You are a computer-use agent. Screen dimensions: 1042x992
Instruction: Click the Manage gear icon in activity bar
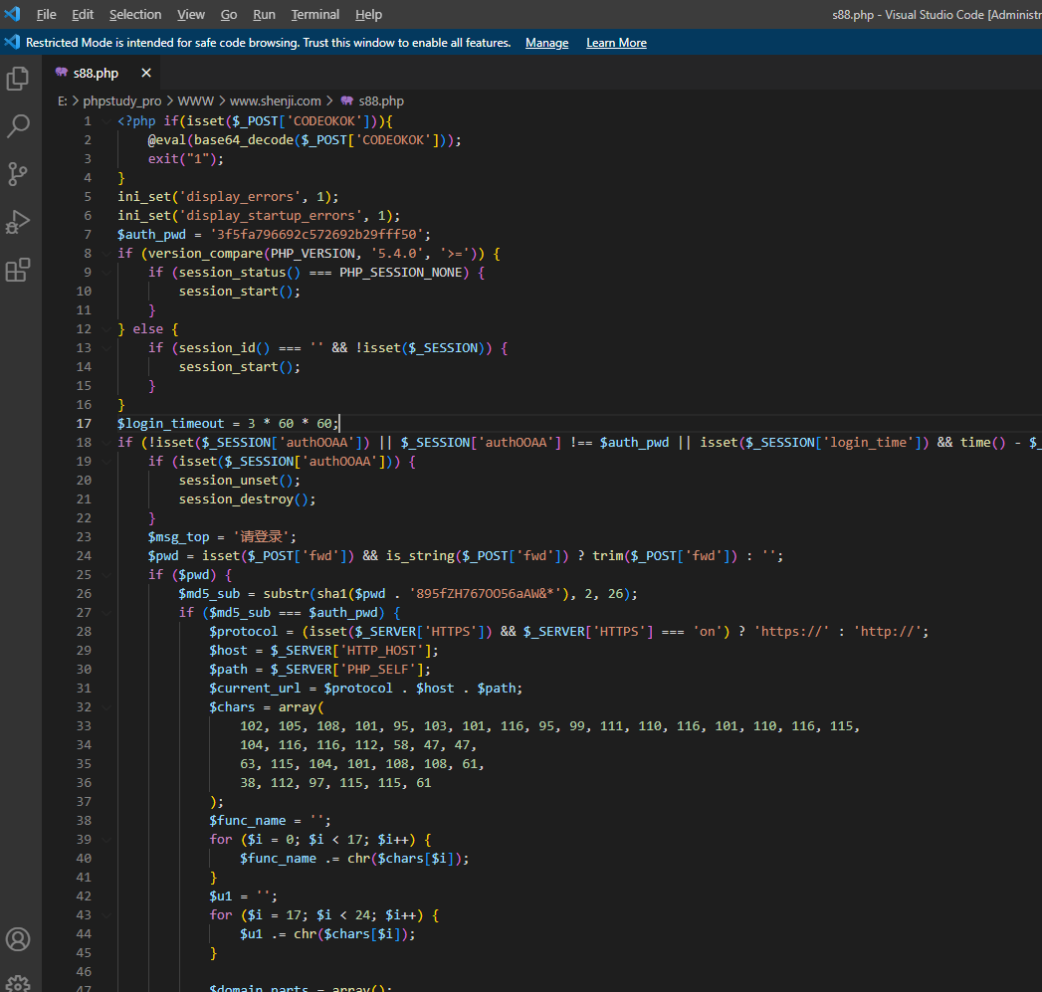pyautogui.click(x=18, y=983)
